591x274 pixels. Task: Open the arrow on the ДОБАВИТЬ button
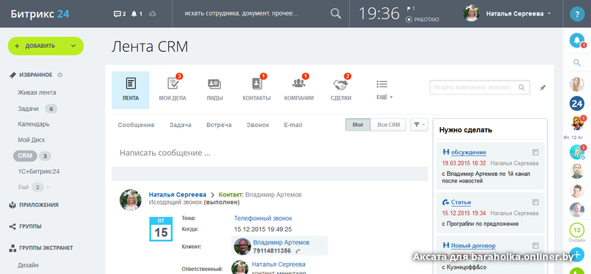pos(73,46)
